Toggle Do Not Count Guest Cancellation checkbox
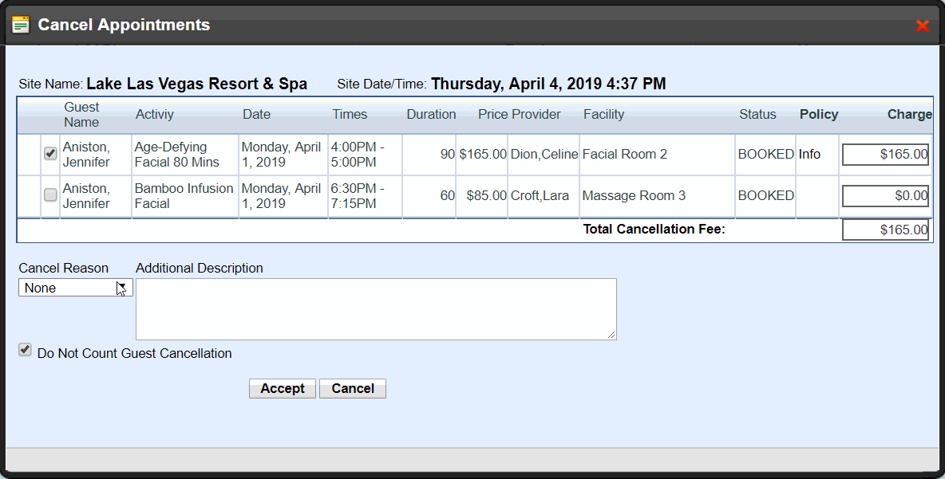 pos(25,350)
